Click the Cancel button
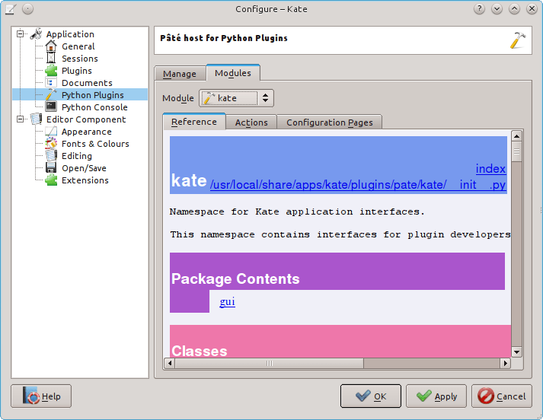Viewport: 543px width, 420px height. (x=502, y=396)
